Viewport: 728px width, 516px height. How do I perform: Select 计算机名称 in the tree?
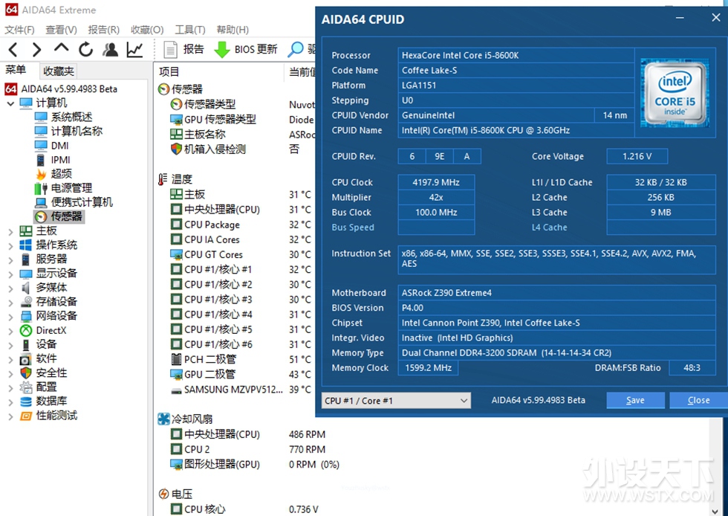pyautogui.click(x=77, y=131)
